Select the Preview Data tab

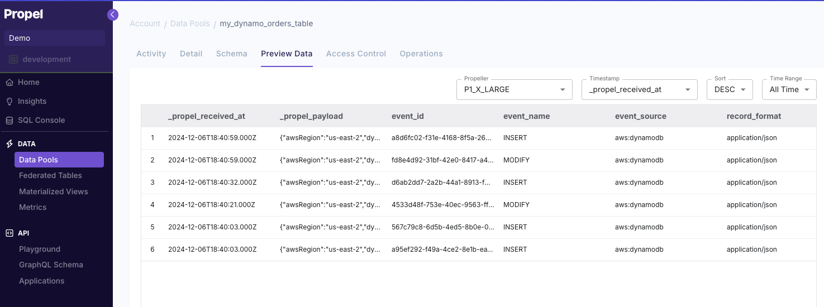pyautogui.click(x=287, y=54)
